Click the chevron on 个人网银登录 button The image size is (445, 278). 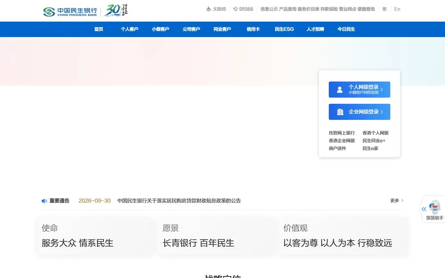tap(381, 89)
